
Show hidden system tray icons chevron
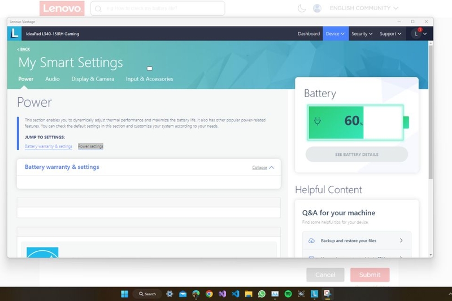click(x=450, y=294)
